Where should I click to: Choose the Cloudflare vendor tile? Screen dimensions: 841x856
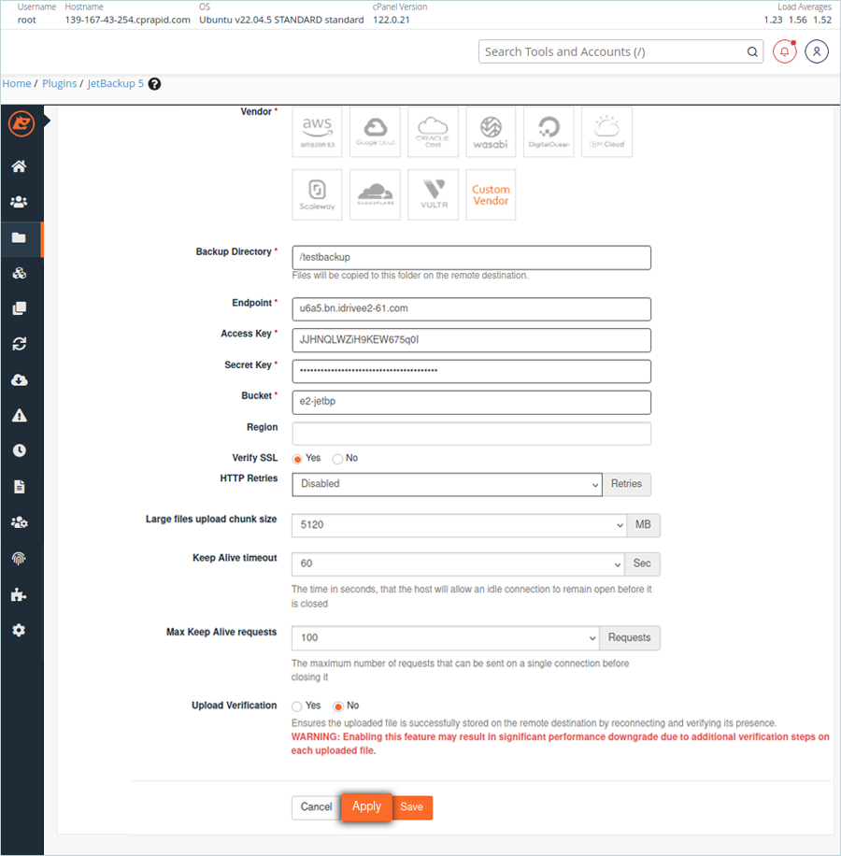[x=375, y=194]
